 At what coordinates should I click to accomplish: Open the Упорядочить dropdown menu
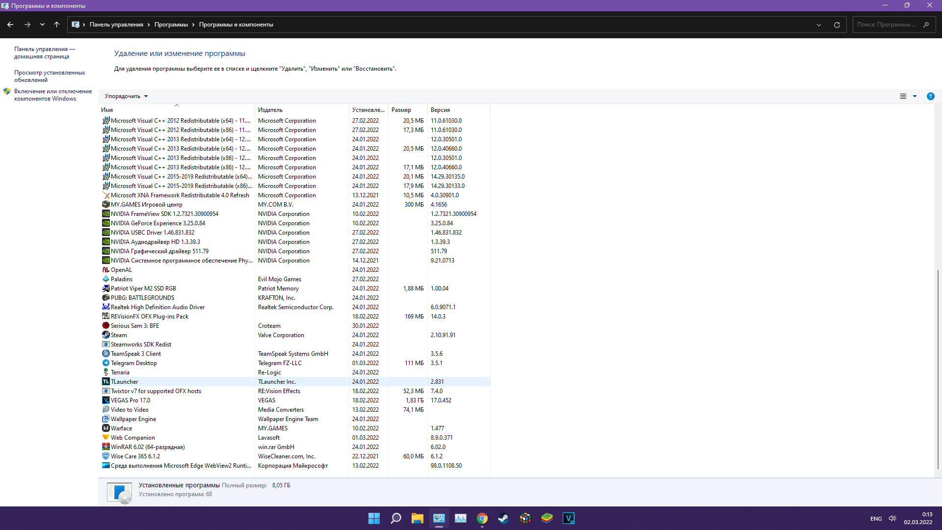tap(126, 96)
